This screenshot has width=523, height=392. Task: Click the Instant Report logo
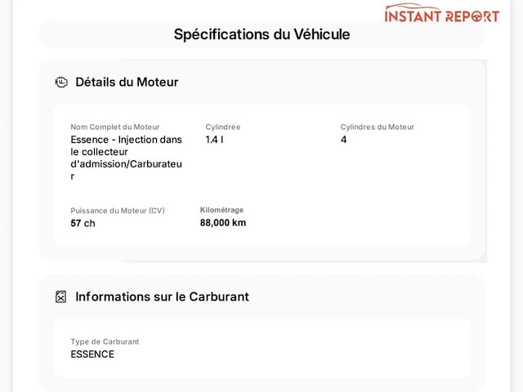[x=441, y=13]
